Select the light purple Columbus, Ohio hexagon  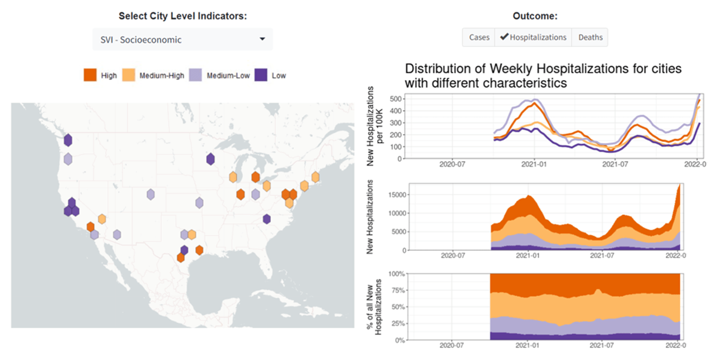(x=255, y=194)
